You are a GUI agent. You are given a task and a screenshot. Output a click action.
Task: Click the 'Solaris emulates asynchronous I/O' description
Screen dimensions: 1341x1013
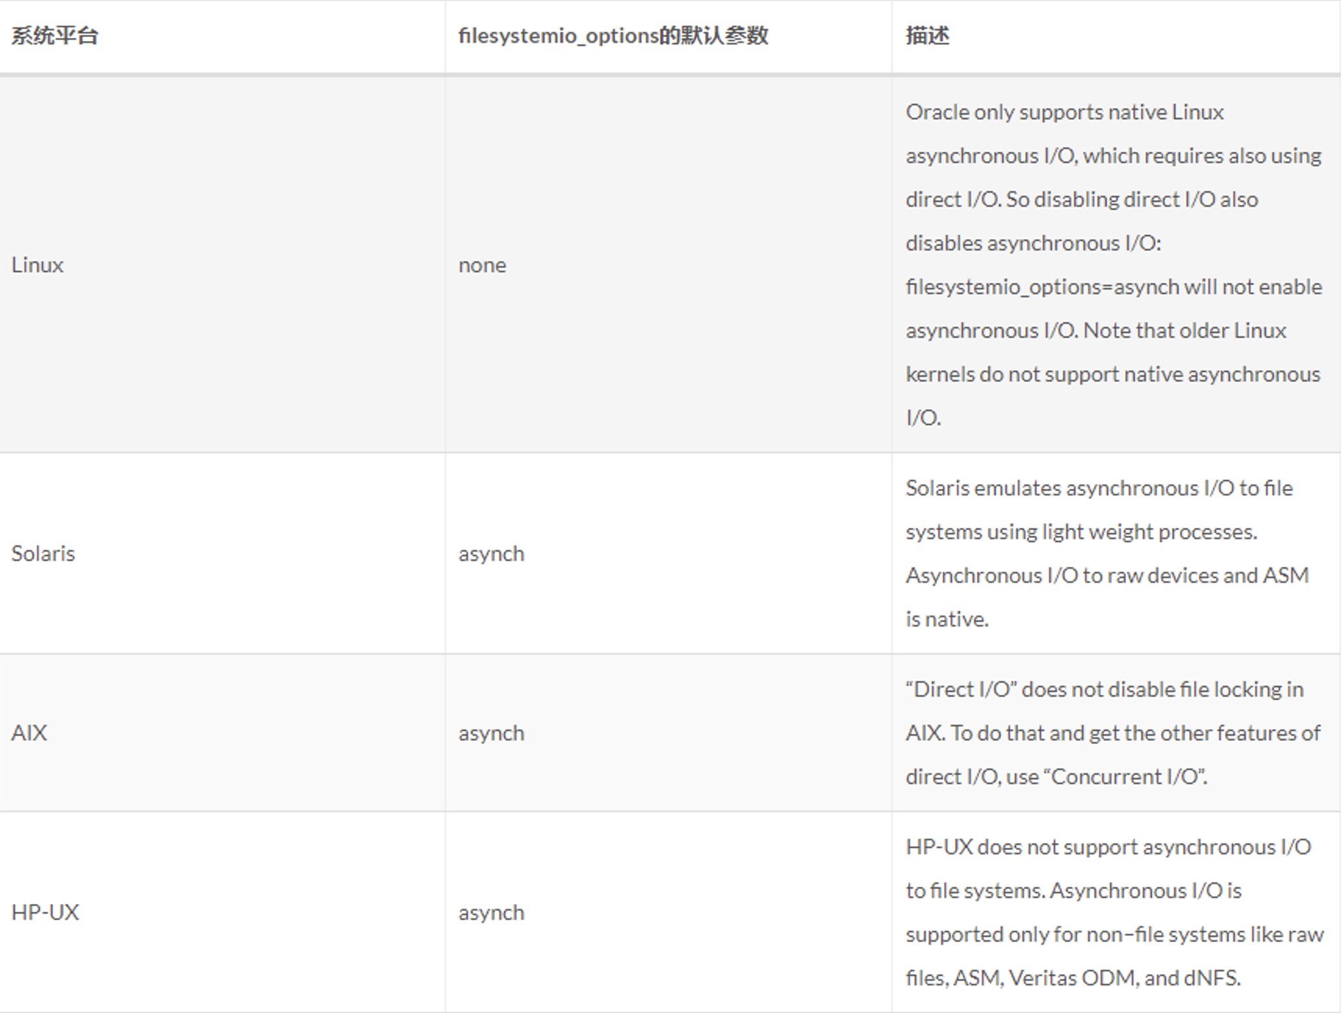(x=1107, y=553)
